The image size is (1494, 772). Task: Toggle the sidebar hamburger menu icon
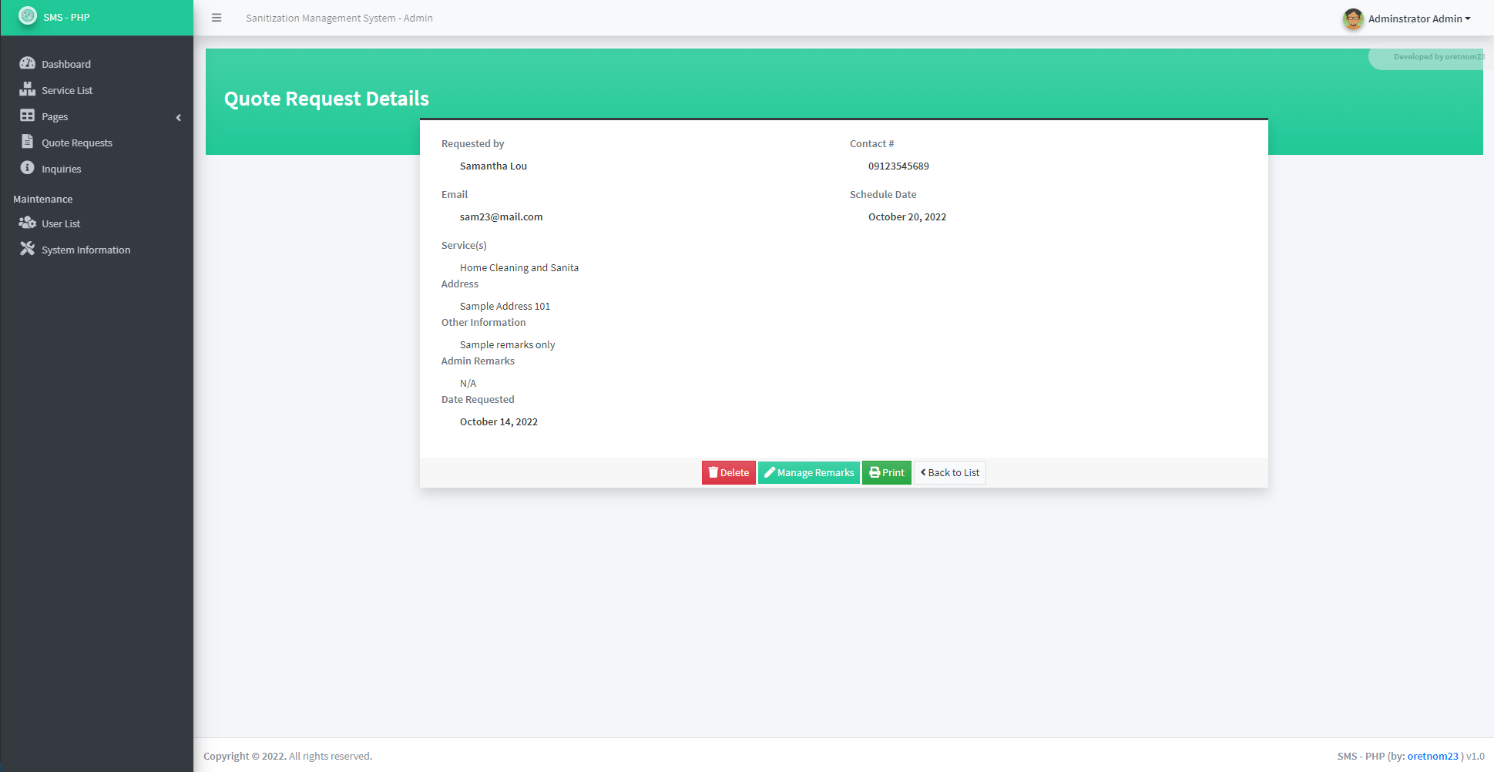217,18
